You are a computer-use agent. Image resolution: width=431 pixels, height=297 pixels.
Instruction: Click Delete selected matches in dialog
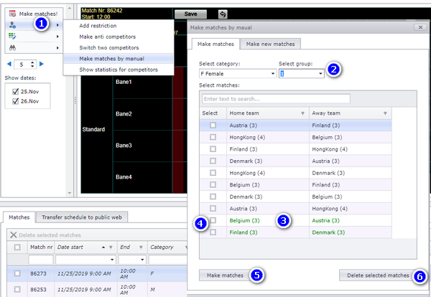coord(378,275)
